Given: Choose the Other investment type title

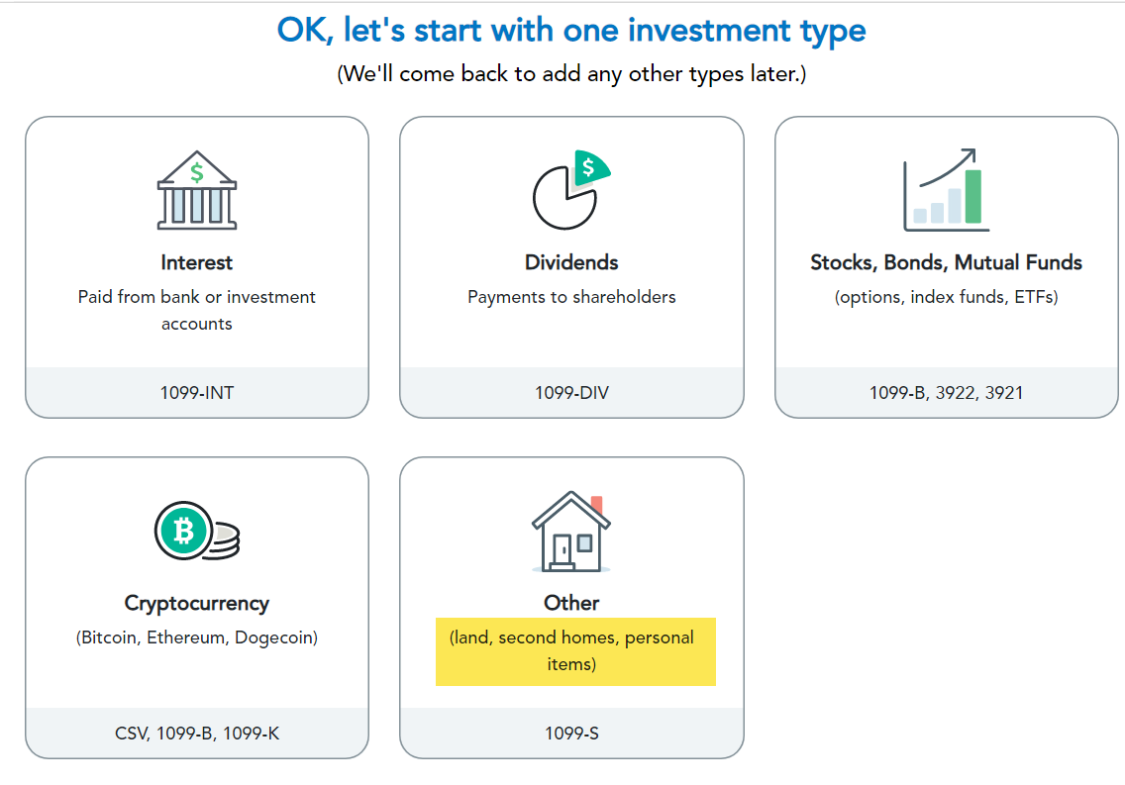Looking at the screenshot, I should click(x=571, y=603).
